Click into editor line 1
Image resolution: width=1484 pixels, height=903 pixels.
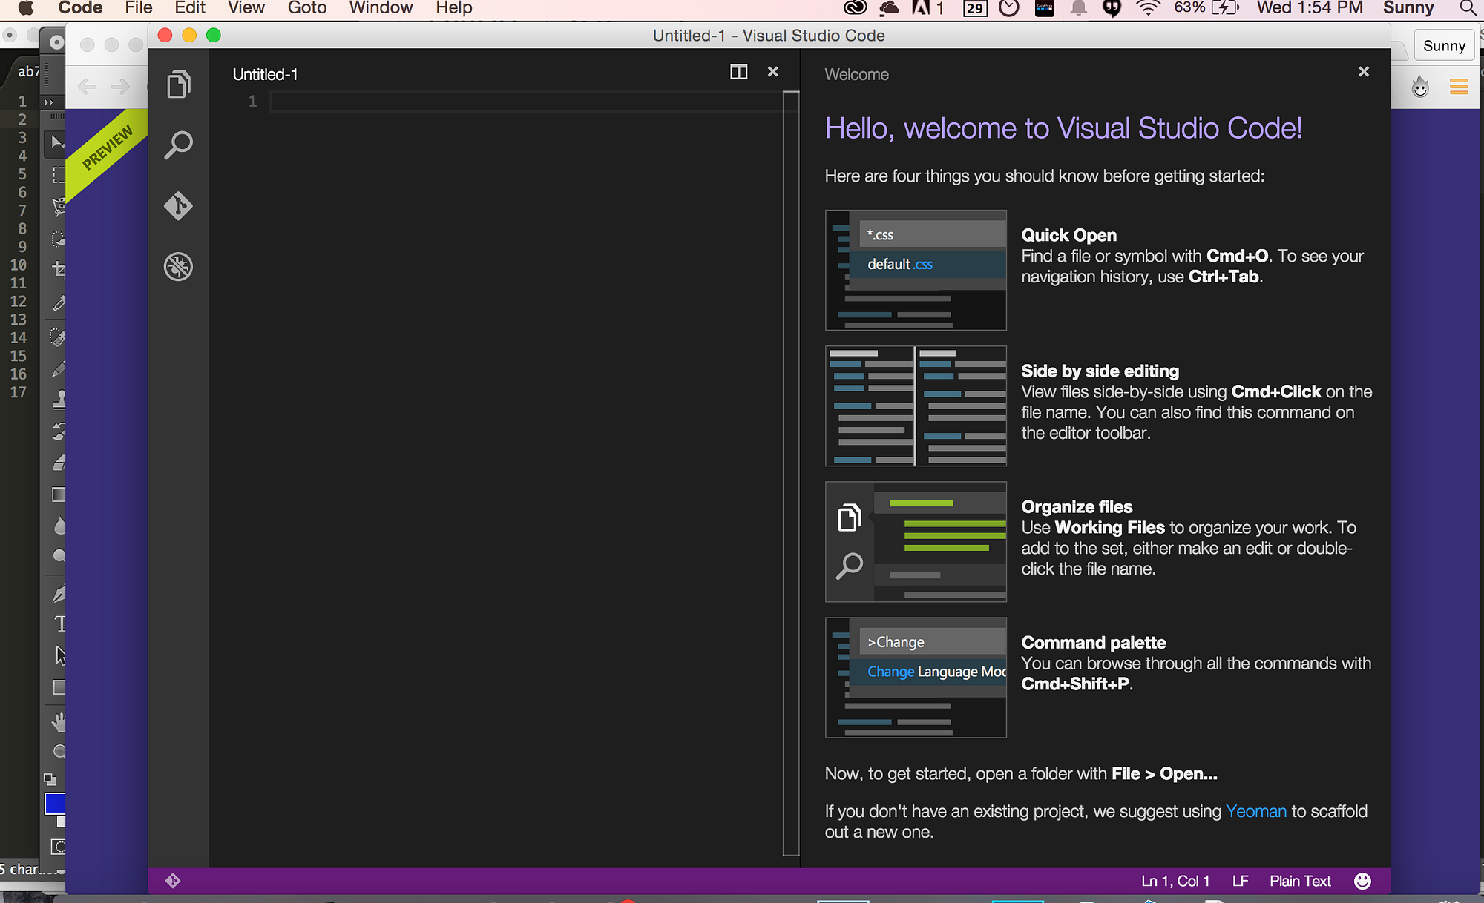[519, 102]
